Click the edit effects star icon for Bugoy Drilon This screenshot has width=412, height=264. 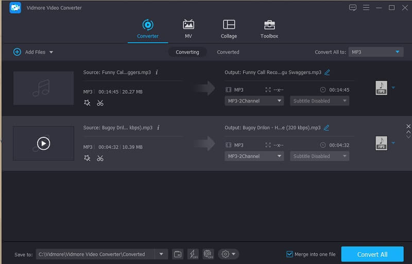(x=87, y=158)
